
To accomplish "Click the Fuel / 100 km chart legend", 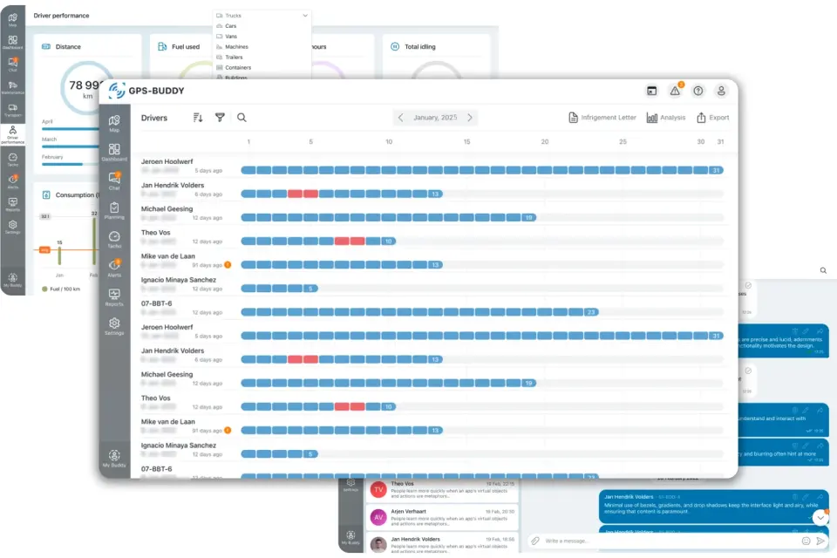I will pyautogui.click(x=61, y=289).
